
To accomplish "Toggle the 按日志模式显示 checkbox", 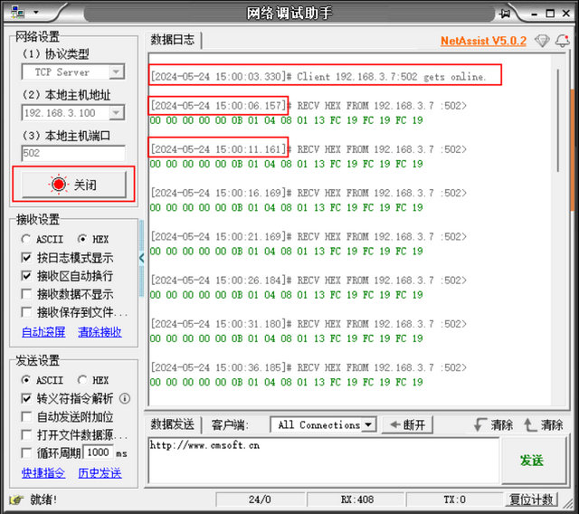I will click(x=26, y=257).
